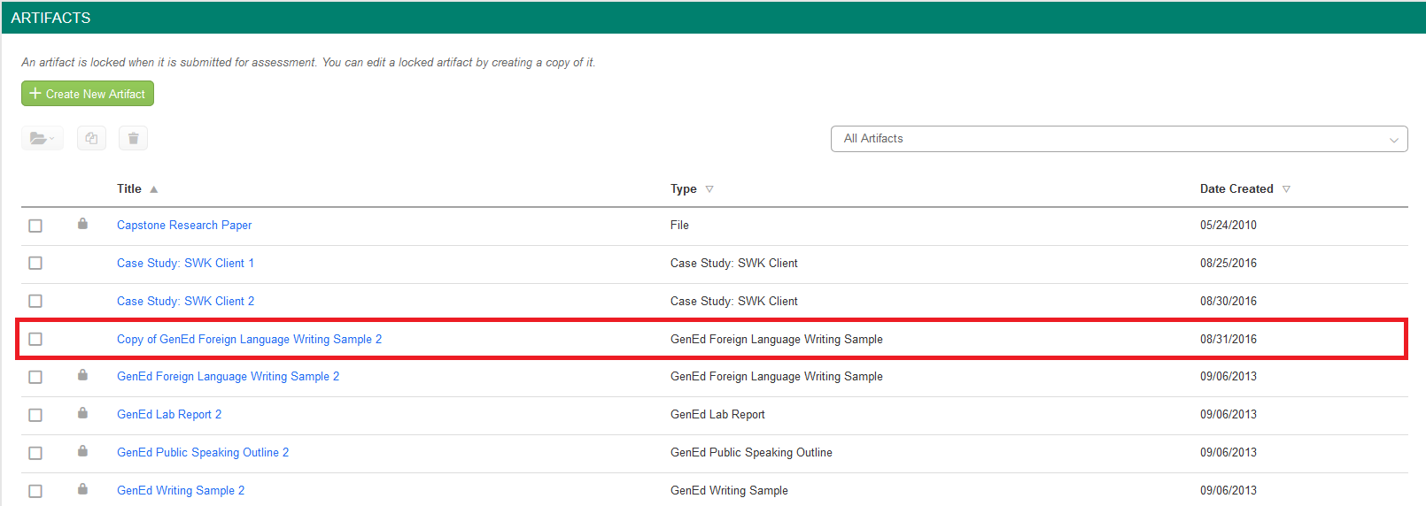Tick the Copy of GenEd Foreign Language checkbox
This screenshot has height=506, width=1426.
[35, 340]
